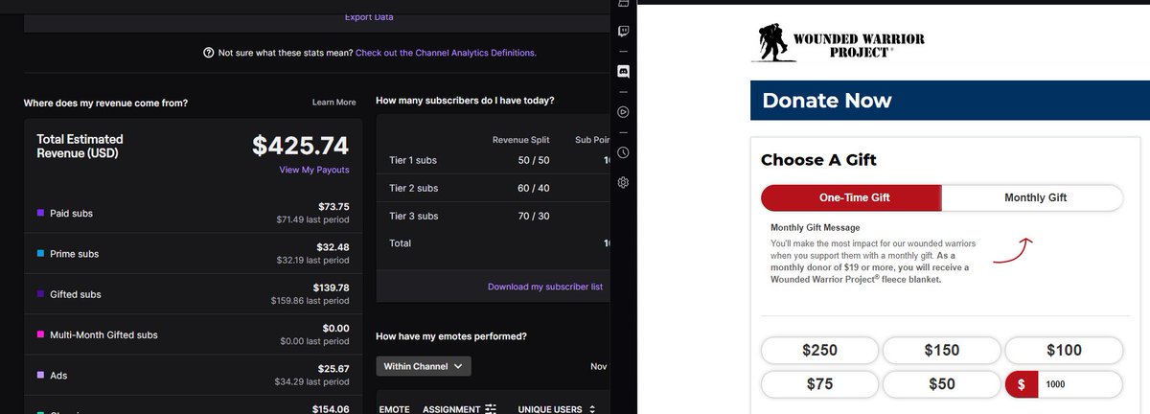The height and width of the screenshot is (414, 1150).
Task: Choose the $50 gift amount
Action: tap(941, 384)
